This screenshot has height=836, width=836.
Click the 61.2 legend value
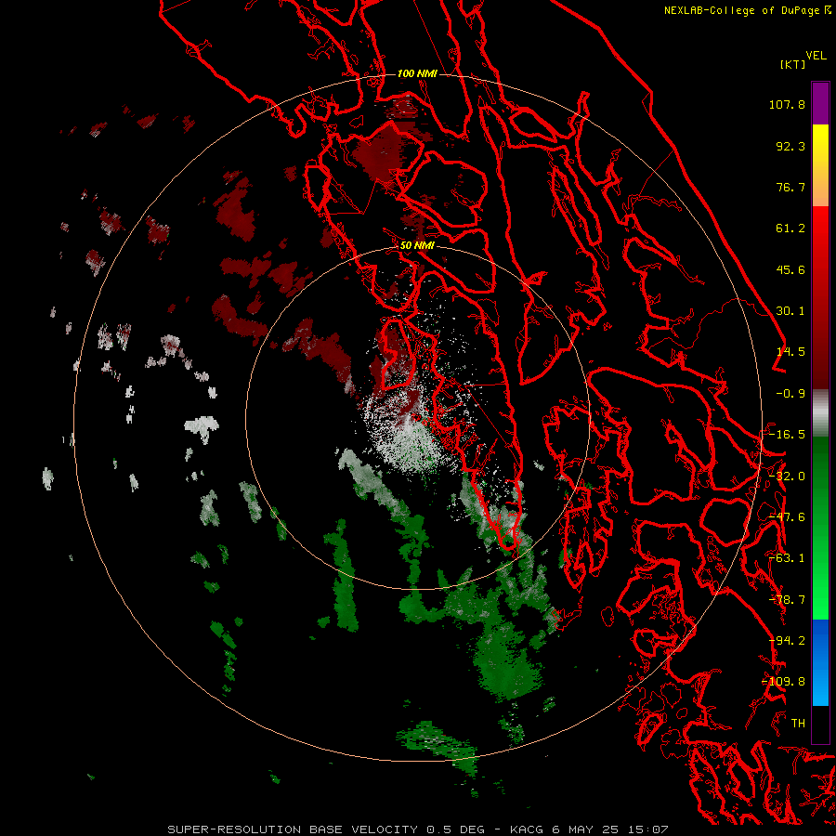(x=790, y=229)
